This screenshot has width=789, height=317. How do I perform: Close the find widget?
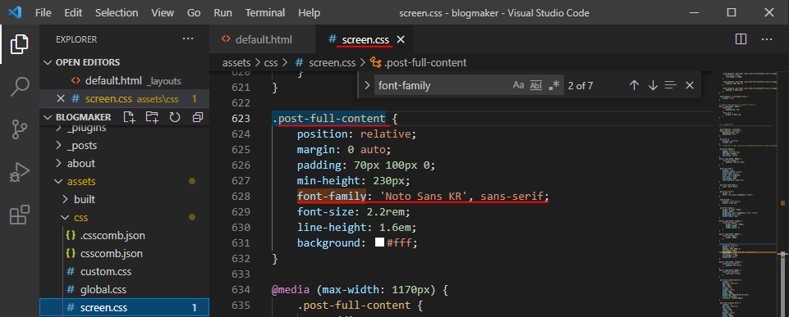click(690, 85)
